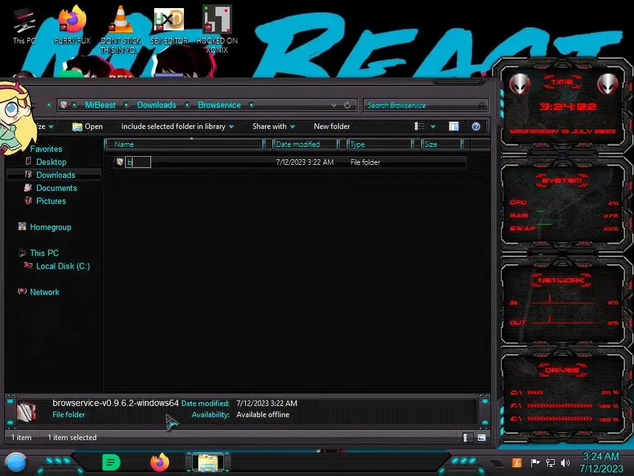Click the "File folder" type cell in the file row
Image resolution: width=634 pixels, height=476 pixels.
(365, 162)
